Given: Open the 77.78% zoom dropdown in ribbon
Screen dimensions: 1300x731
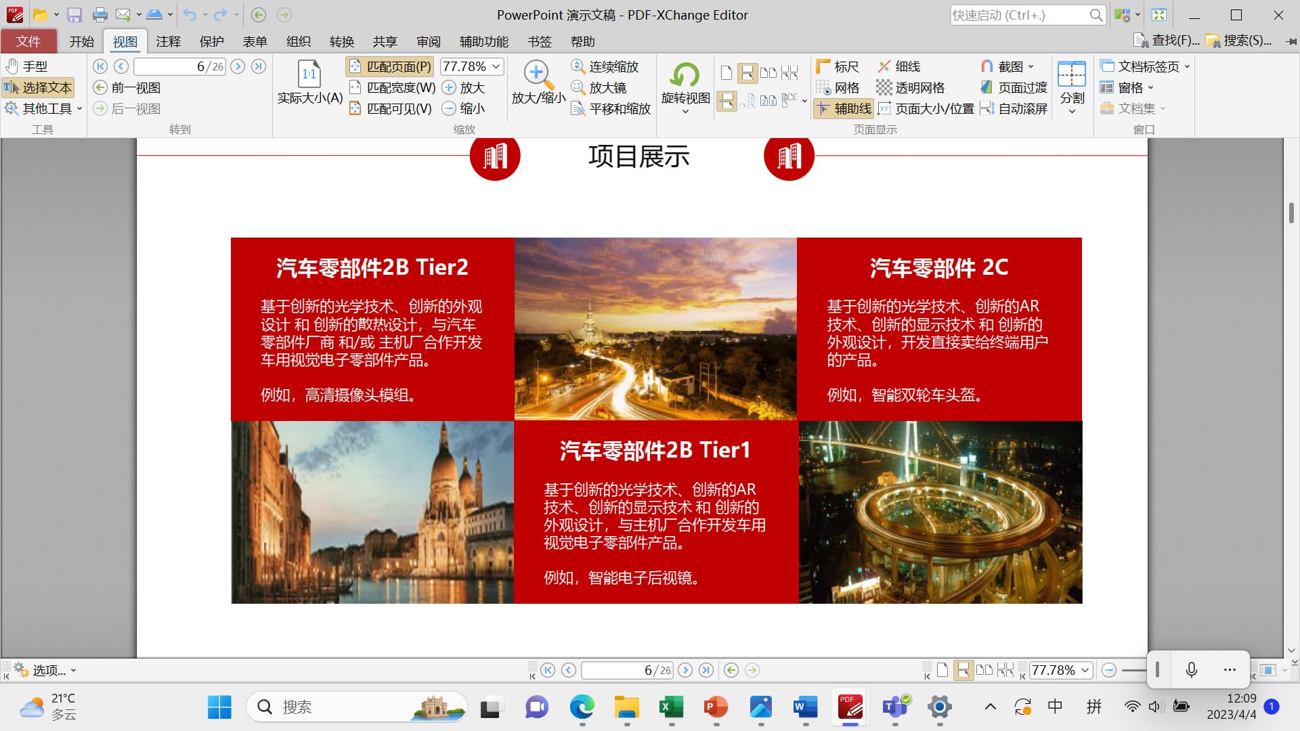Looking at the screenshot, I should [496, 66].
